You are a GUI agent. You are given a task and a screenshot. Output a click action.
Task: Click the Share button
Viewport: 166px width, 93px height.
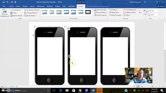[161, 6]
